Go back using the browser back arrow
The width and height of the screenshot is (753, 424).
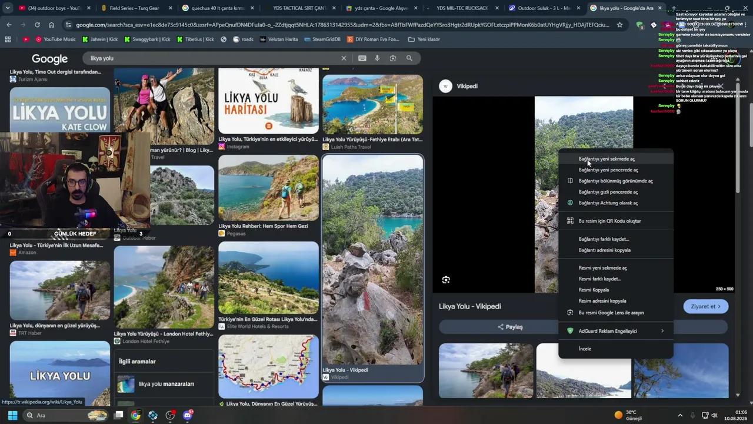[9, 25]
